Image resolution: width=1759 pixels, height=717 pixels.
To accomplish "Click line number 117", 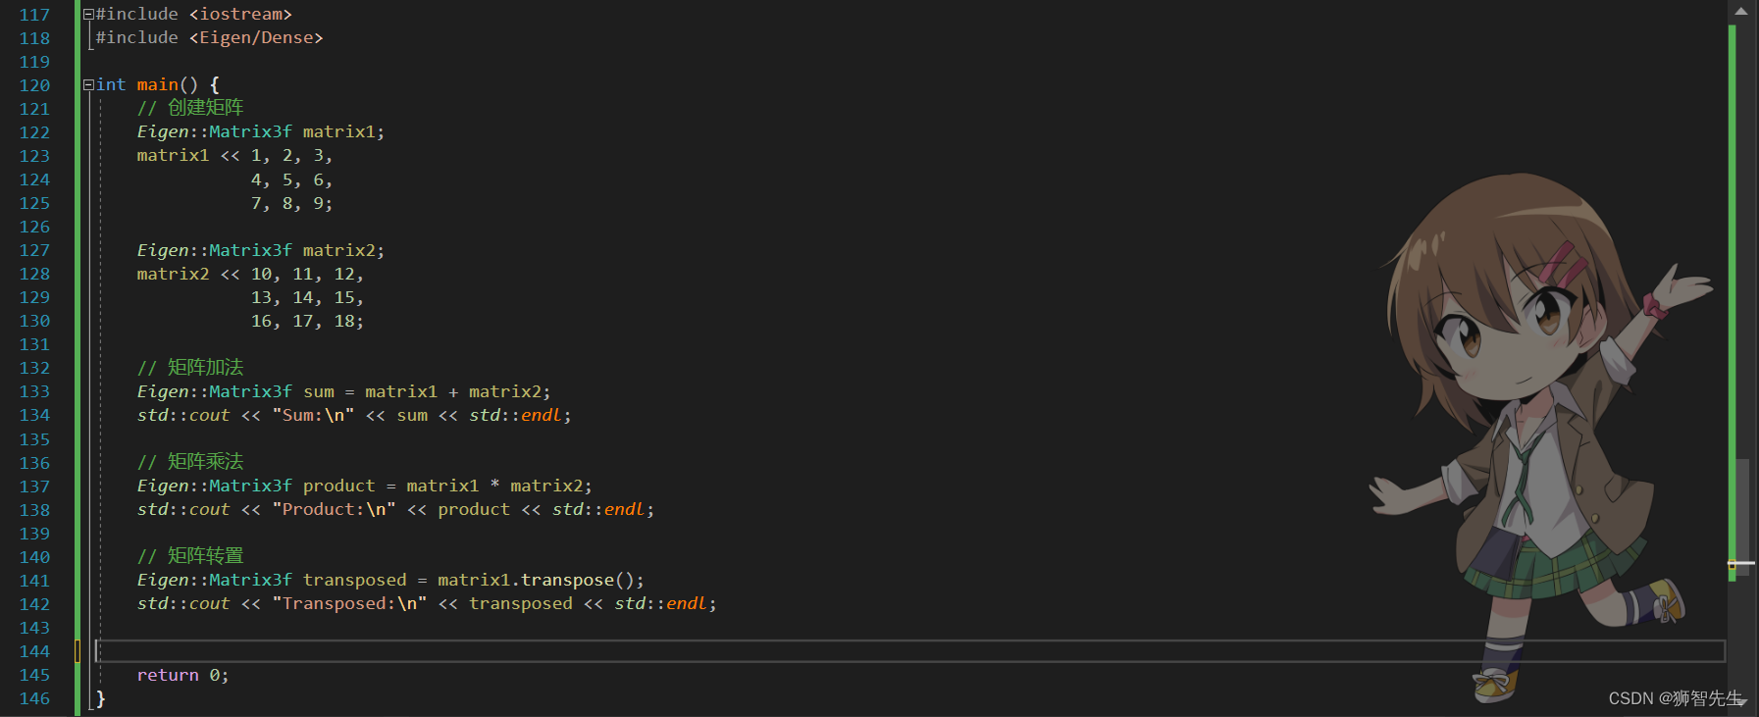I will click(34, 15).
